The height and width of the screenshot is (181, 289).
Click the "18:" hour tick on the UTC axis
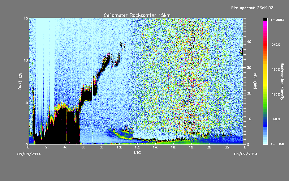click(x=192, y=147)
